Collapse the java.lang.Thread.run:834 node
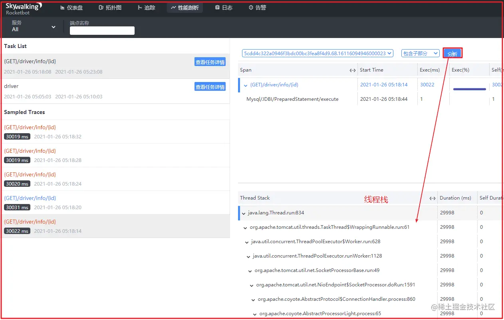 244,213
